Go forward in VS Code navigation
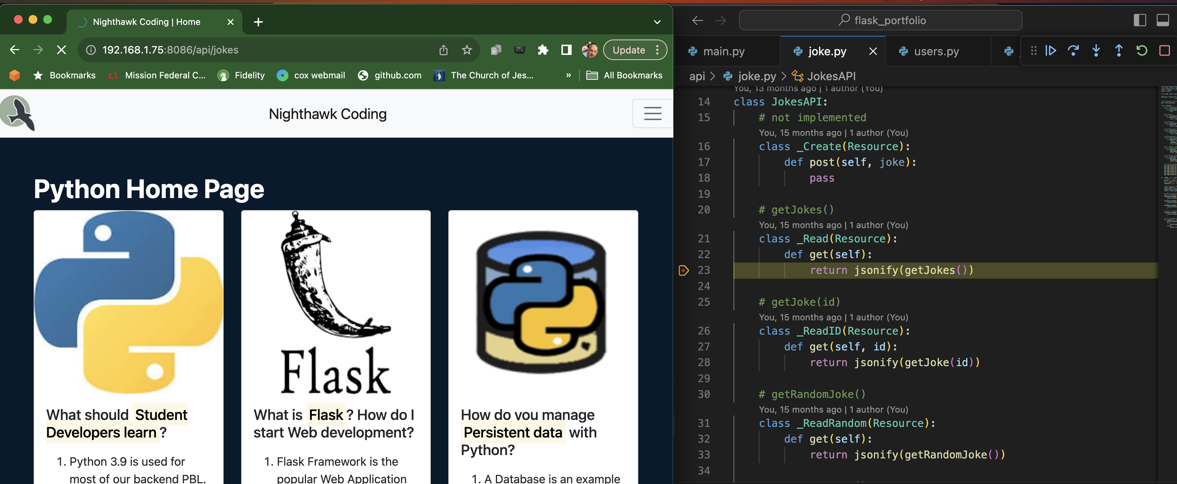 [721, 21]
